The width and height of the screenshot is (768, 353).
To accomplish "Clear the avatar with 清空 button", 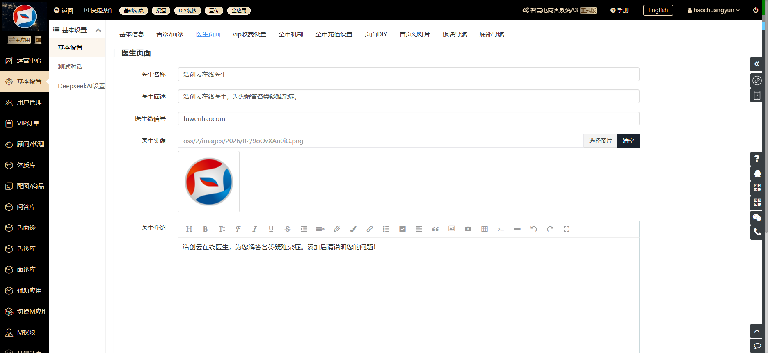I will [x=629, y=141].
